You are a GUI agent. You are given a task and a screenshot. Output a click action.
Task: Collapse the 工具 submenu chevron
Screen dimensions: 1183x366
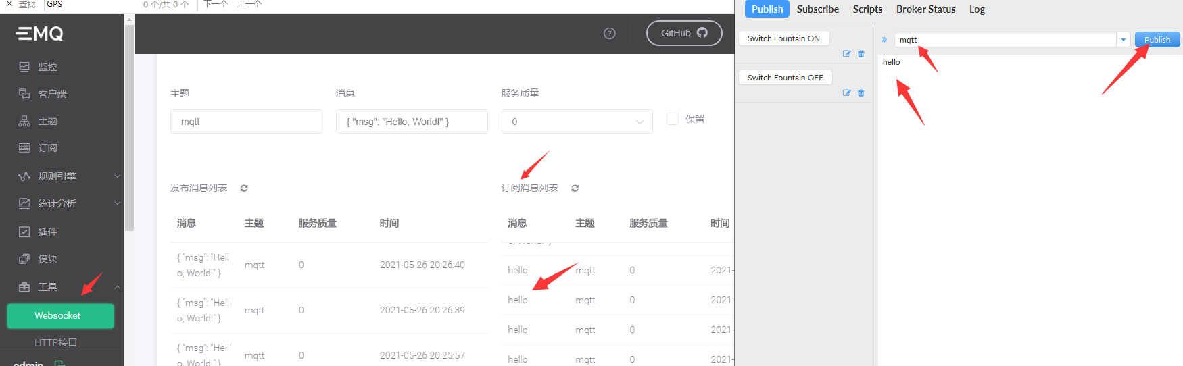(118, 287)
